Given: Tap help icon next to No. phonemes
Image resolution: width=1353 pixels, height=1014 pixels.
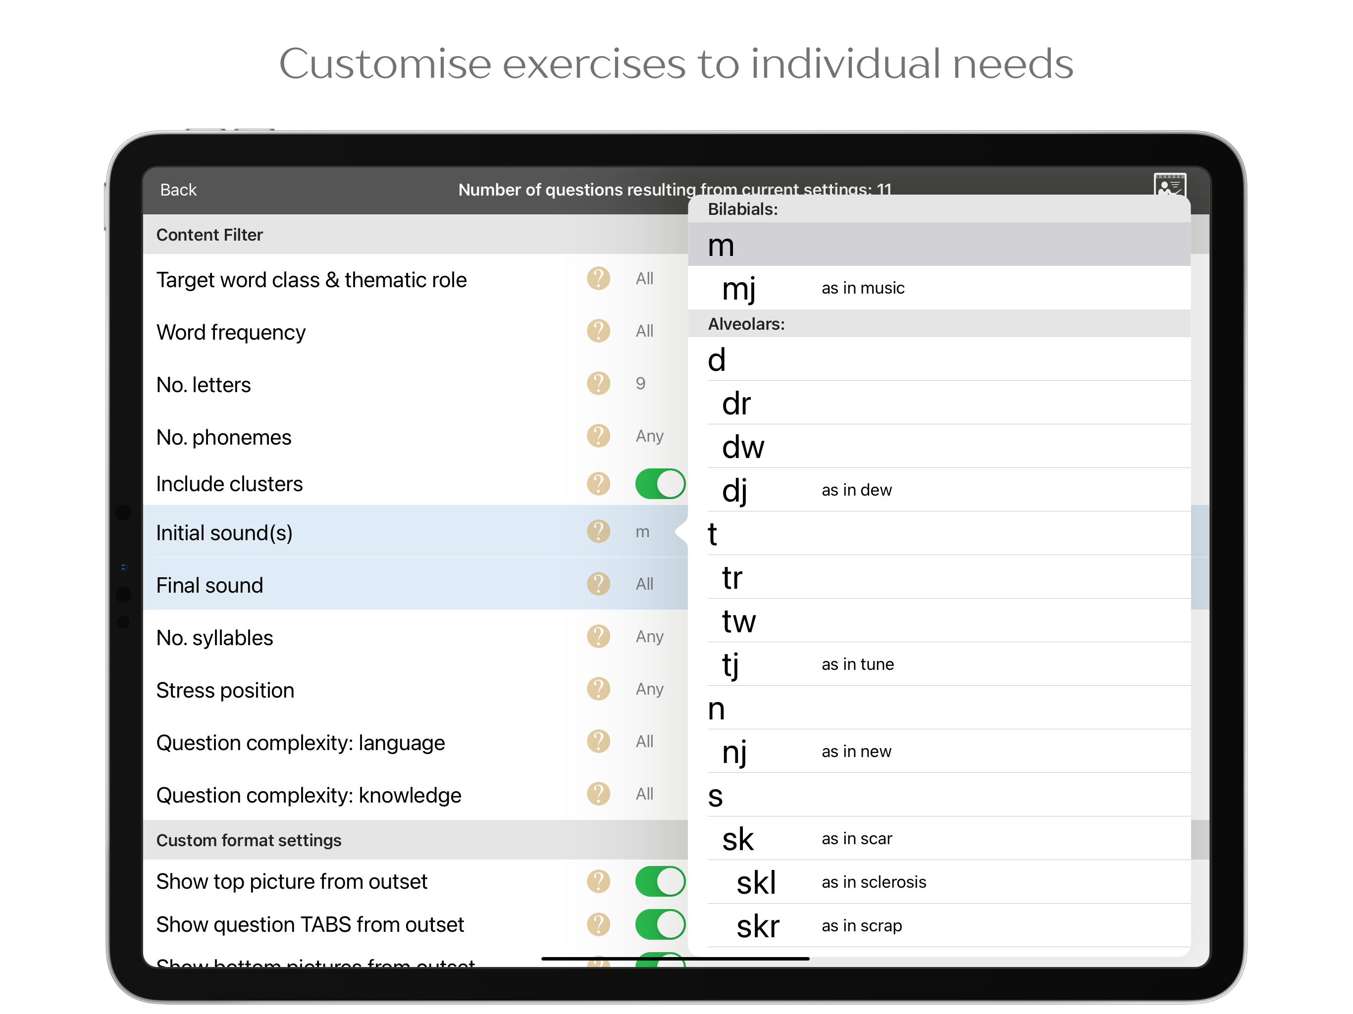Looking at the screenshot, I should point(598,437).
